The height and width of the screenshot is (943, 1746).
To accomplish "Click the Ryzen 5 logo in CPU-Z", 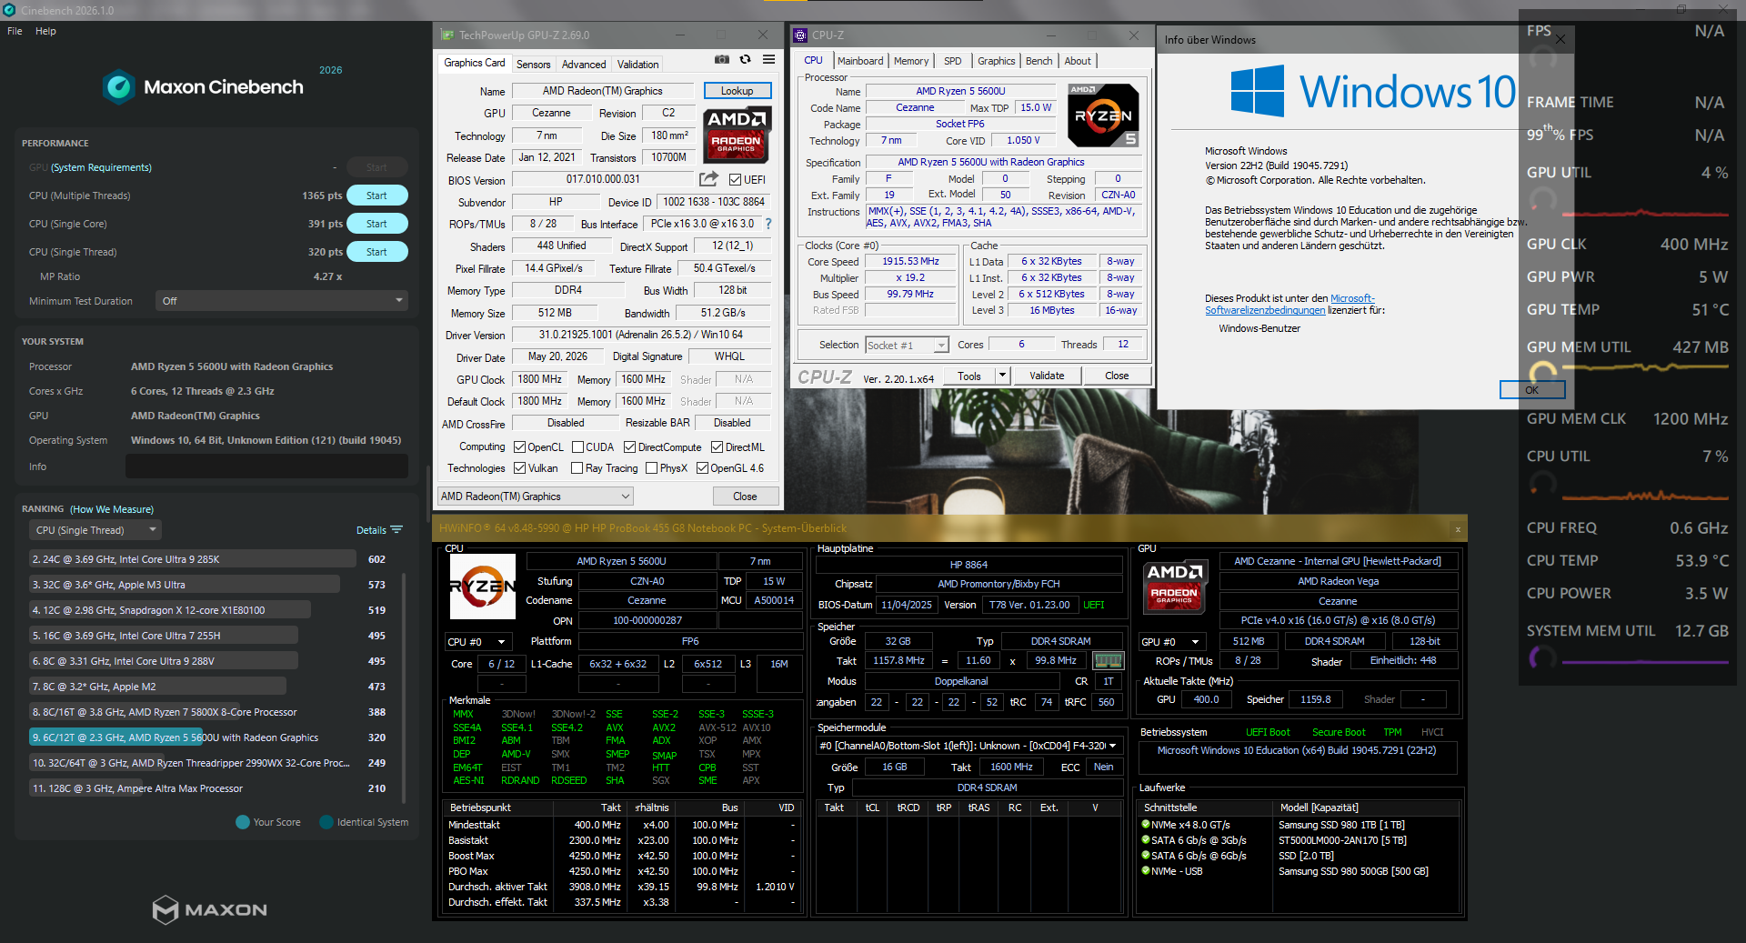I will click(x=1103, y=115).
